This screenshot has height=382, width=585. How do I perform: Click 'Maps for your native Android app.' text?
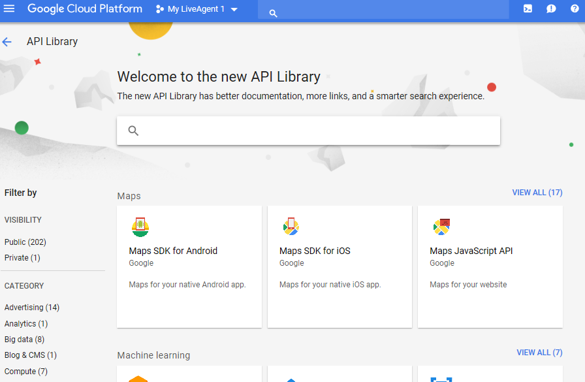[x=187, y=285]
